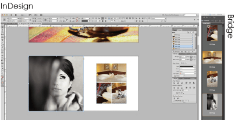This screenshot has height=120, width=239.
Task: Align right edges in Align panel
Action: pyautogui.click(x=182, y=83)
